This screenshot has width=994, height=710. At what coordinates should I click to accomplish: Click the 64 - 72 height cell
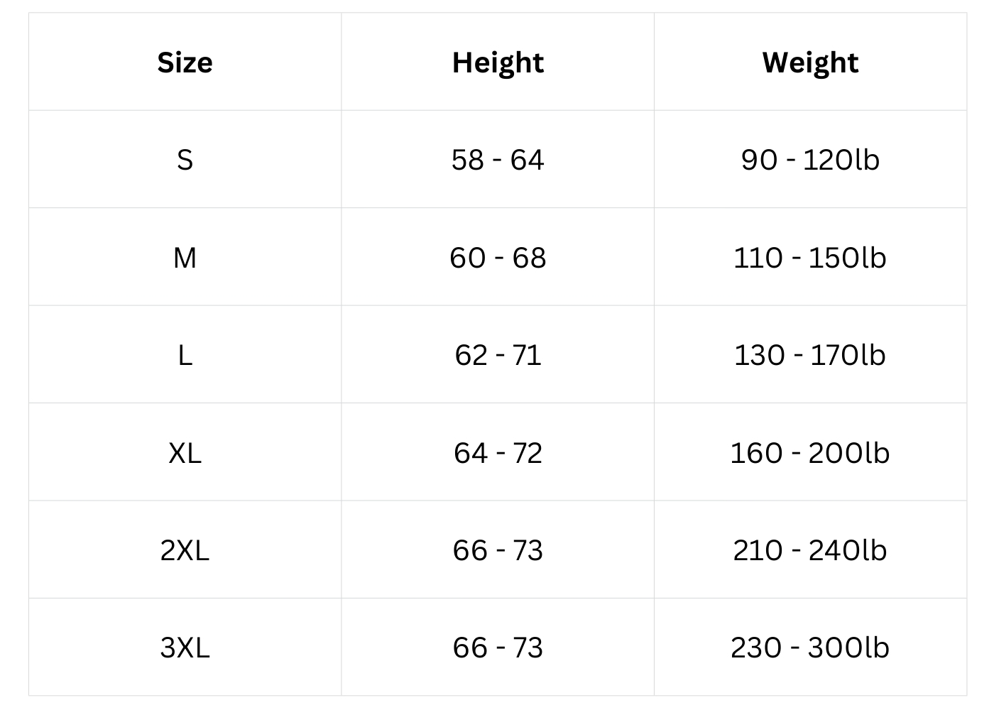point(498,452)
